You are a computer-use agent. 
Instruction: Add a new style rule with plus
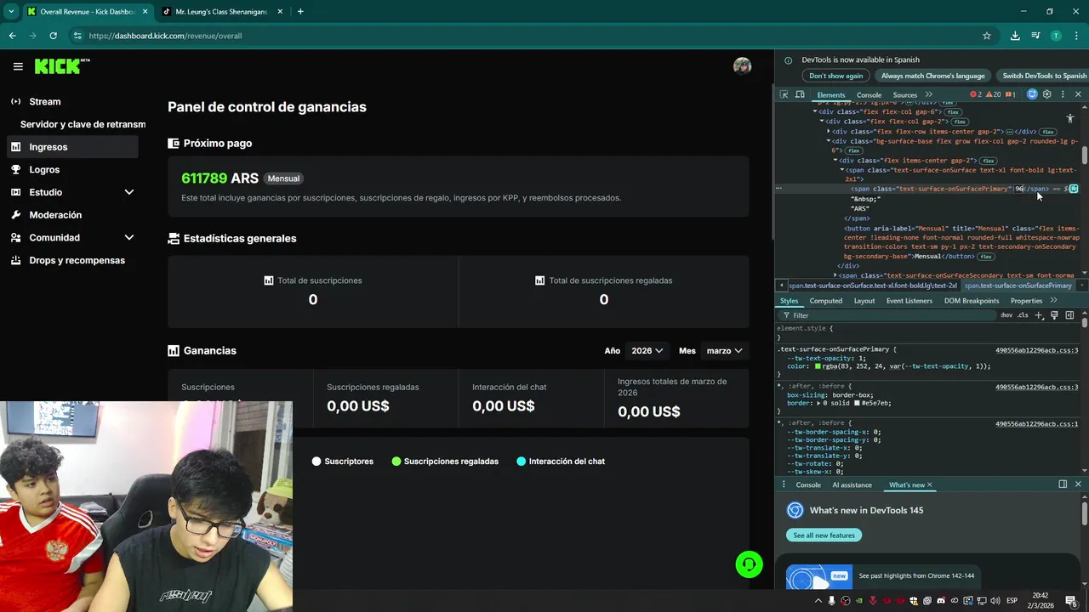click(1039, 315)
